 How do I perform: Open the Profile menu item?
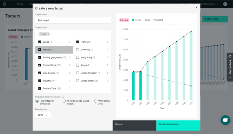coord(21,4)
